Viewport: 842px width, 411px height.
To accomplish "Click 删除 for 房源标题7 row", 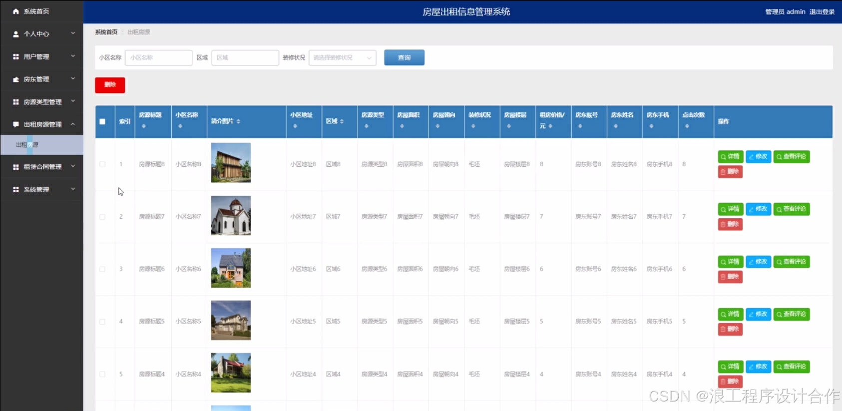I will point(730,224).
